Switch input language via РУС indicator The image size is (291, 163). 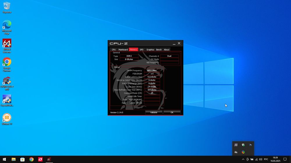[266, 159]
